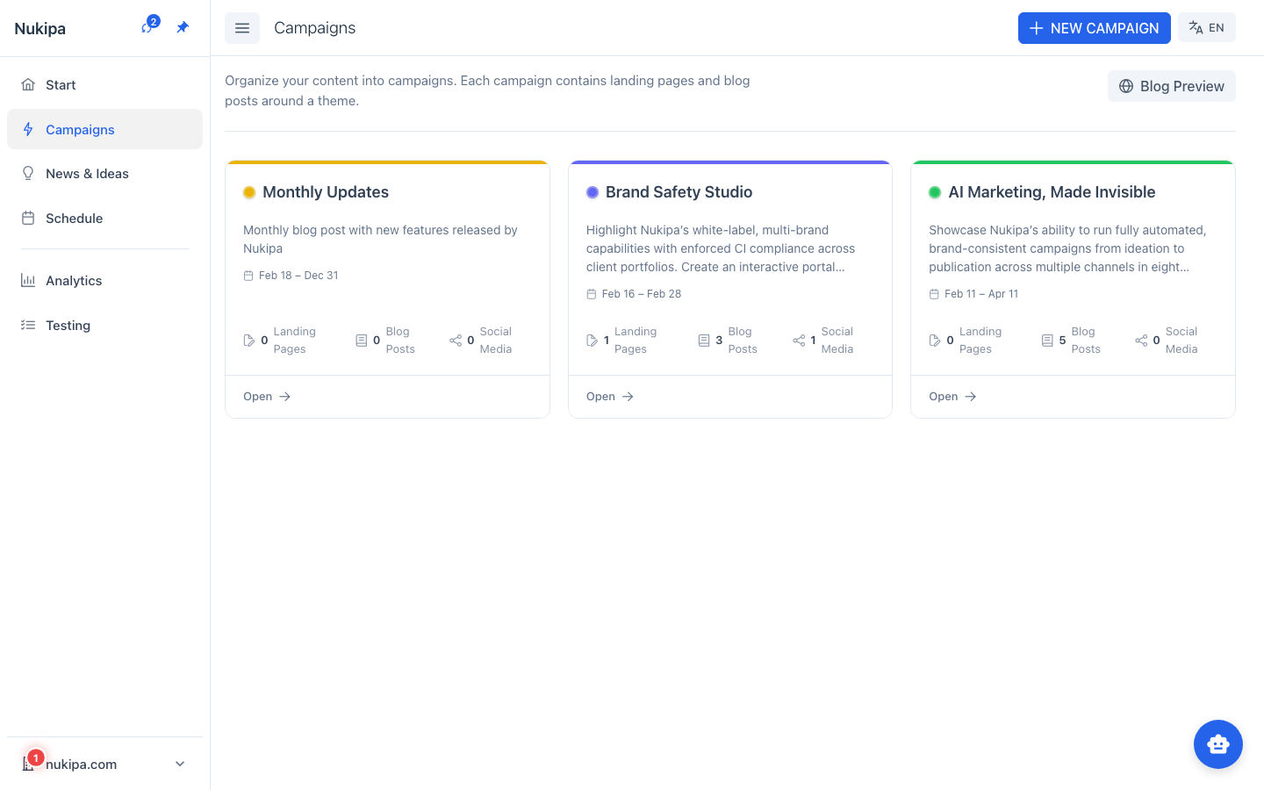Navigate to Analytics chart page
Viewport: 1264px width, 790px height.
pyautogui.click(x=74, y=281)
